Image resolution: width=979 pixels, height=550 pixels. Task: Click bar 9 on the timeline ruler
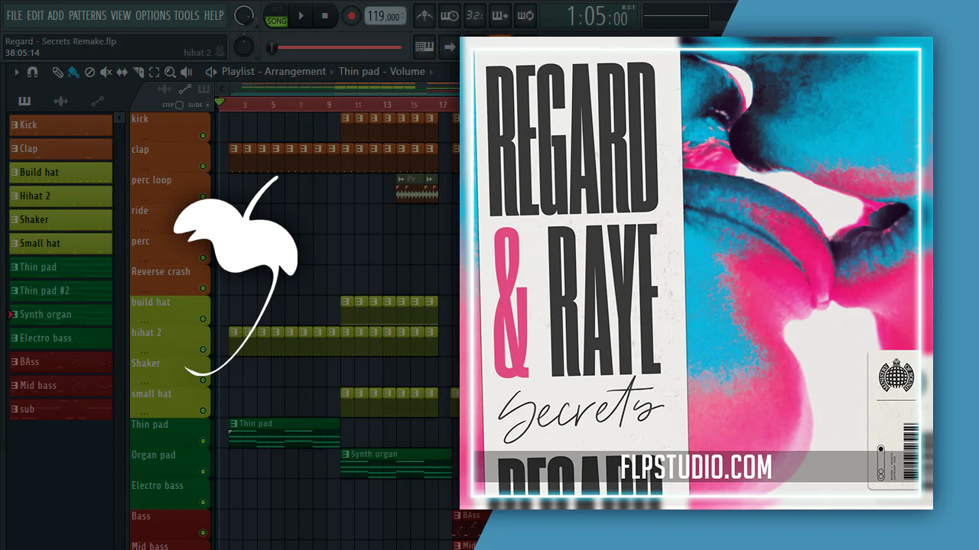[x=329, y=105]
